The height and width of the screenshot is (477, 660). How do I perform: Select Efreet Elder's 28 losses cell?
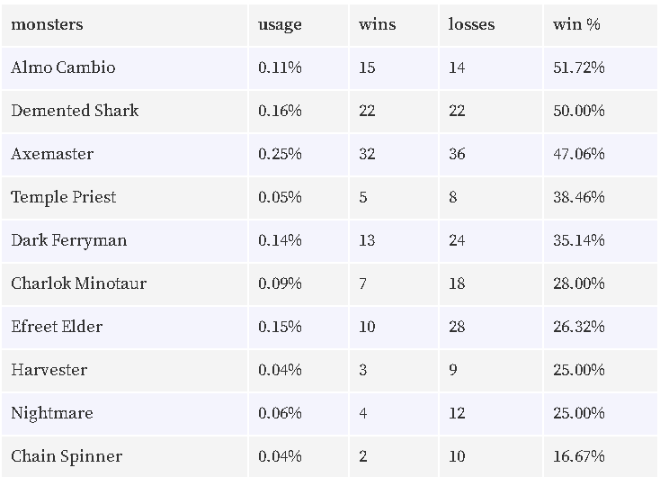pyautogui.click(x=457, y=327)
